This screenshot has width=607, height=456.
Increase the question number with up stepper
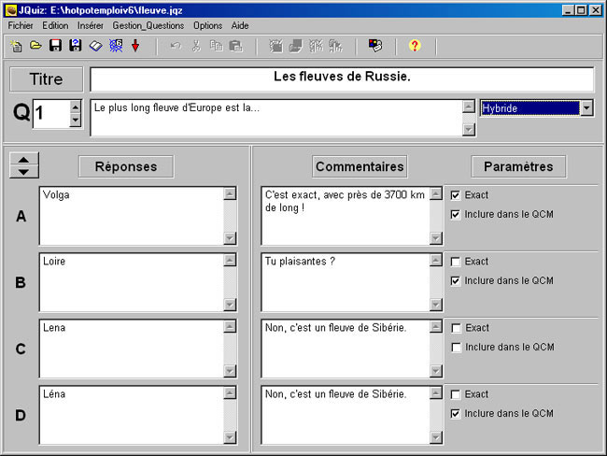(x=76, y=107)
